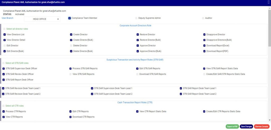
Task: Enable the Delete Director checkbox
Action: tap(71, 46)
